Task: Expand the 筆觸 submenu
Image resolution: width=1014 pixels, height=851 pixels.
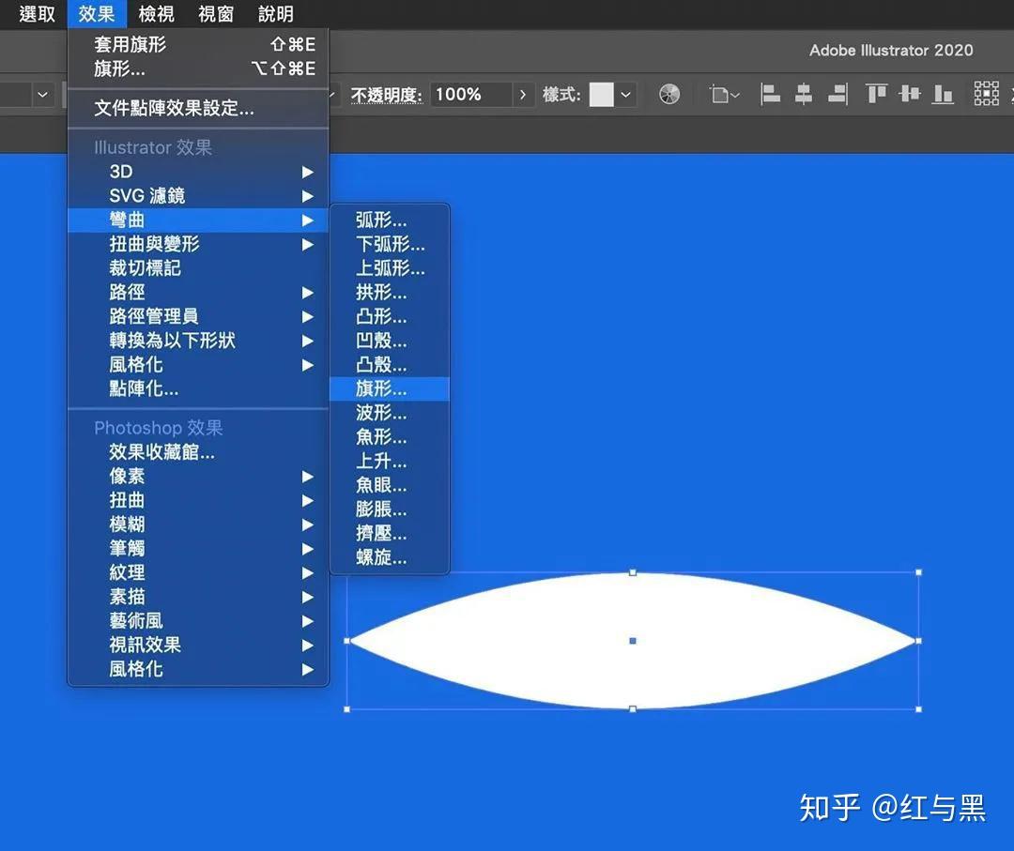Action: pos(198,549)
